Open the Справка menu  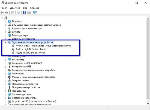(x=35, y=8)
